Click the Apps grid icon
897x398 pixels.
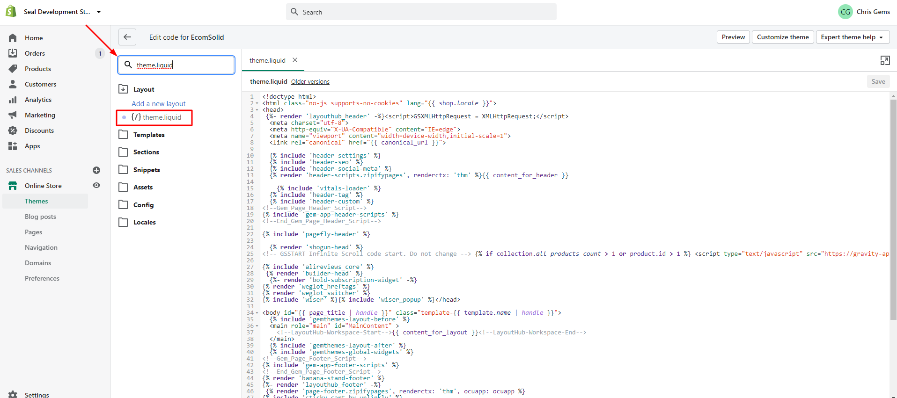[x=13, y=146]
